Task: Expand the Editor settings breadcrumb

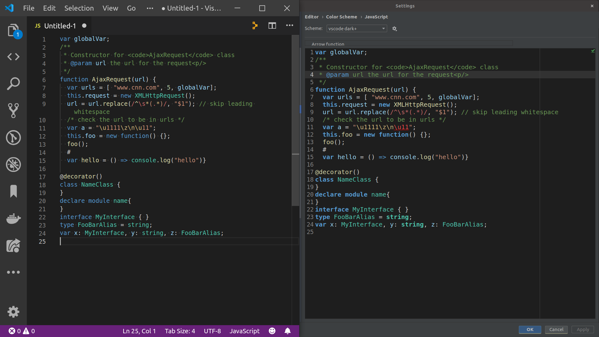Action: click(x=311, y=17)
